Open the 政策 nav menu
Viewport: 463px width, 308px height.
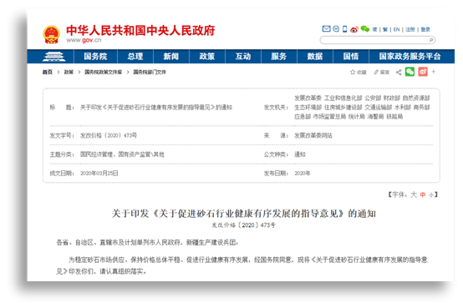coord(207,57)
